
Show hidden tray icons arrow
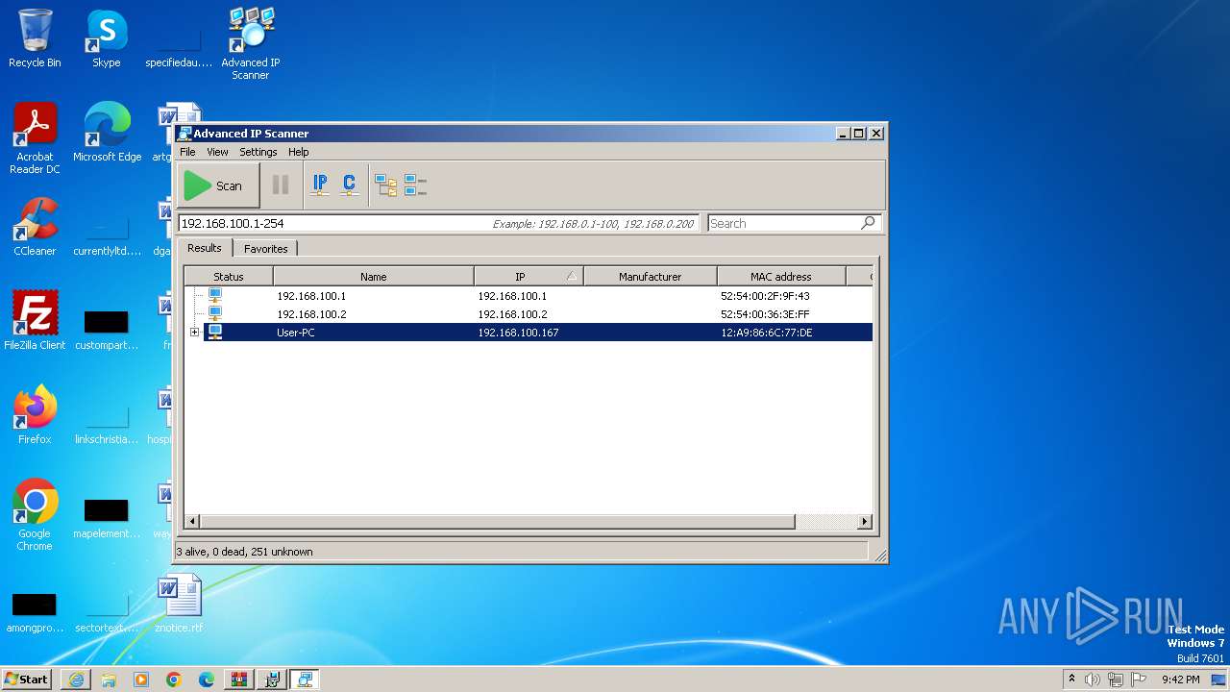pos(1071,680)
